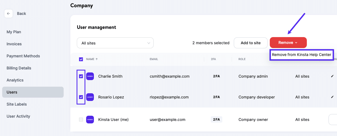Toggle the select-all header checkbox
The height and width of the screenshot is (136, 337).
(x=81, y=59)
